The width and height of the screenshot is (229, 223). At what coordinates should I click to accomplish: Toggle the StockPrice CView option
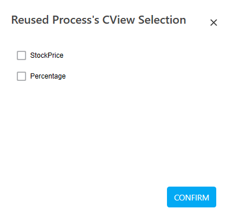[x=21, y=55]
